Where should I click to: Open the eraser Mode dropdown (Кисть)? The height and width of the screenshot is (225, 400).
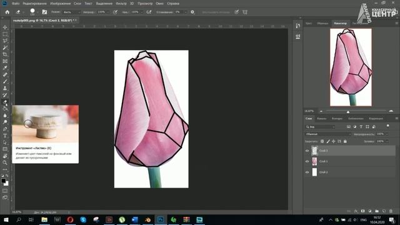point(71,12)
